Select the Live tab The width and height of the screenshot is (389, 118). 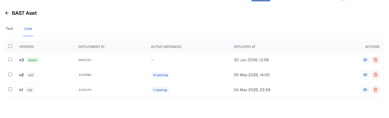click(x=28, y=29)
